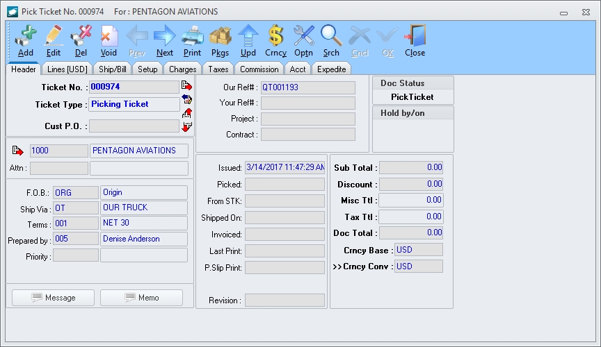Click Ship Via code field OT
Viewport: 601px width, 347px height.
click(x=76, y=208)
